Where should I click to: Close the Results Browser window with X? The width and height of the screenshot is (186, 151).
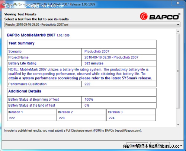coord(177,3)
